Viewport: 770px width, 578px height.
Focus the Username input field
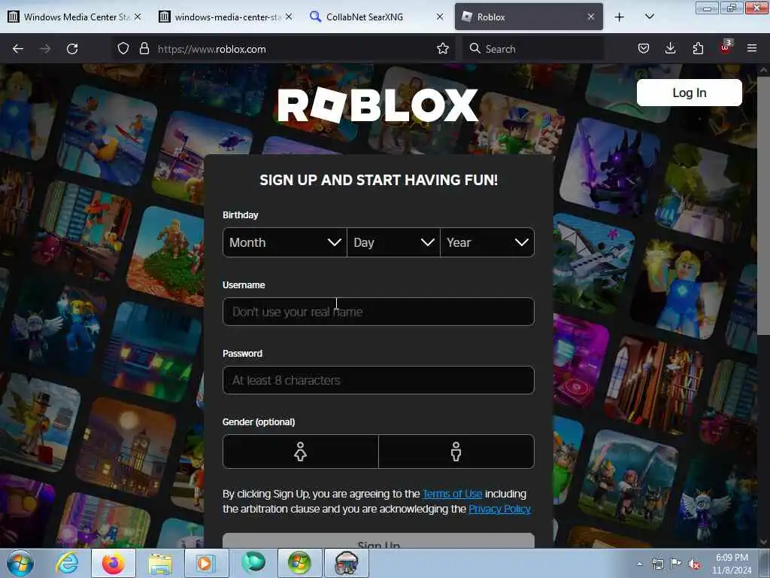378,312
